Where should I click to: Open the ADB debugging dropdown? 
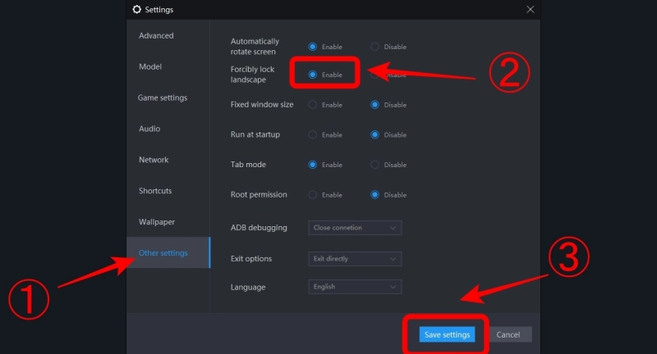tap(355, 228)
